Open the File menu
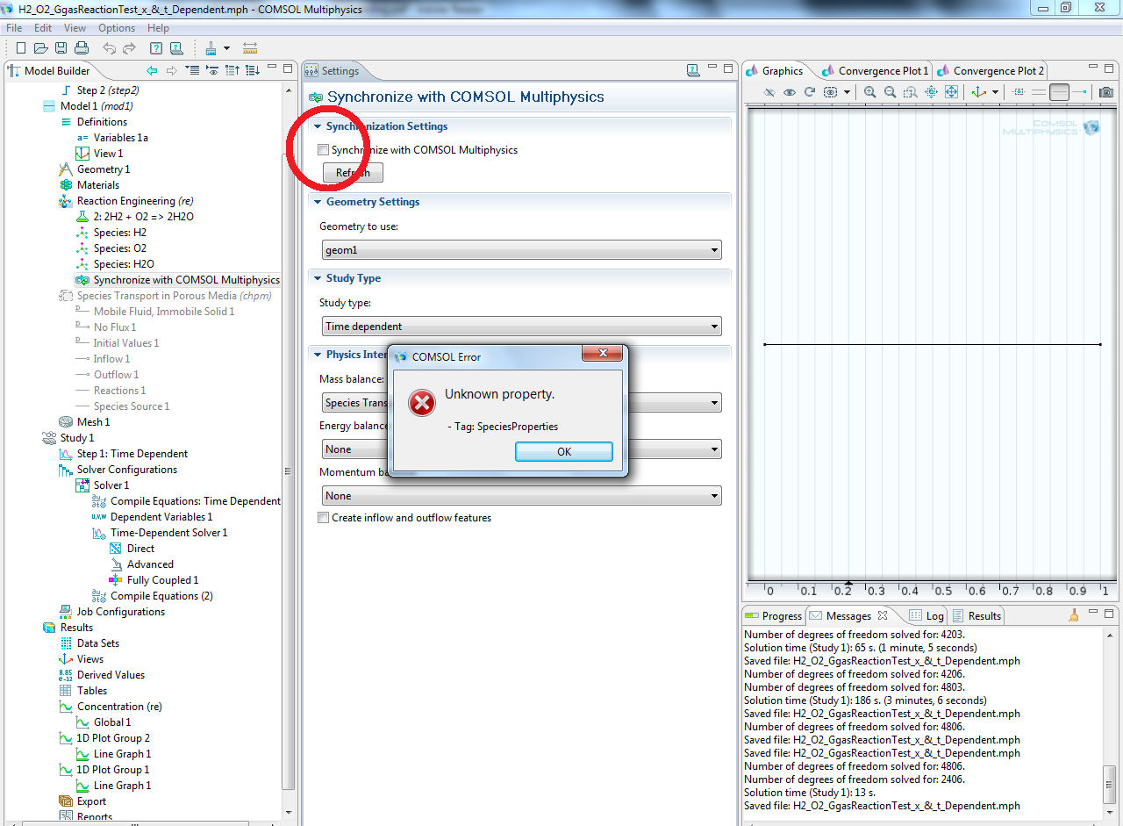The image size is (1123, 826). 14,28
